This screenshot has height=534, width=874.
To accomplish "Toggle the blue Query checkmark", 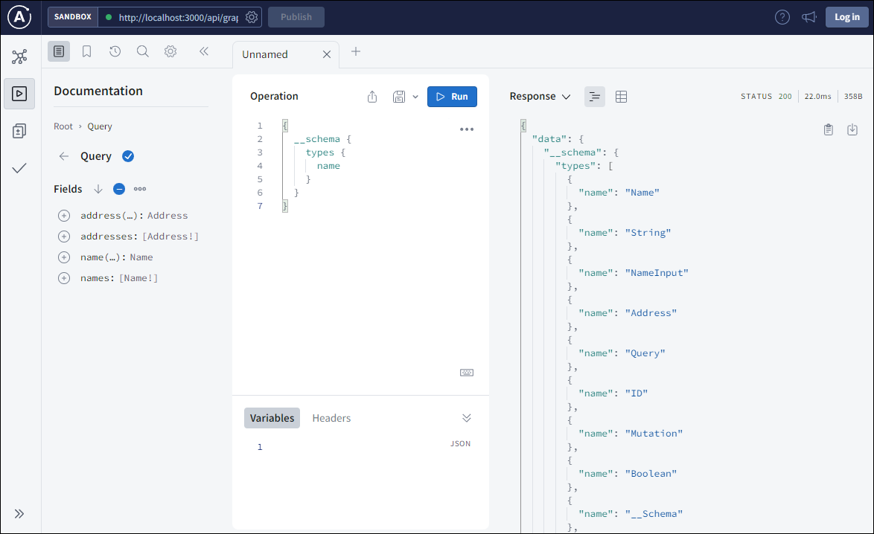I will (x=128, y=156).
